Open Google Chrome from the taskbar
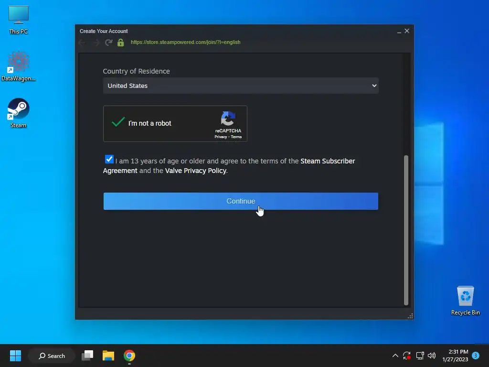This screenshot has width=489, height=367. click(x=129, y=356)
